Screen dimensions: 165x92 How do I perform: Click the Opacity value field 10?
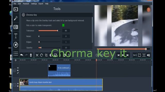[x=66, y=48]
